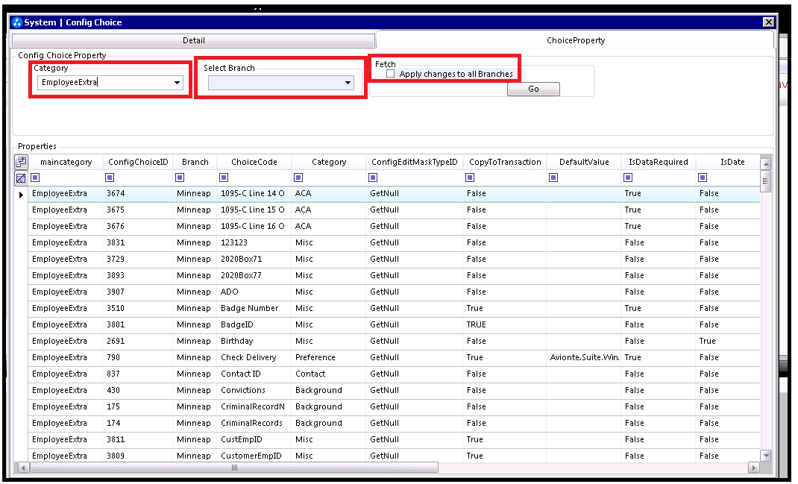Screen dimensions: 798x484
Task: Click the vertical scrollbar thumb
Action: point(765,181)
